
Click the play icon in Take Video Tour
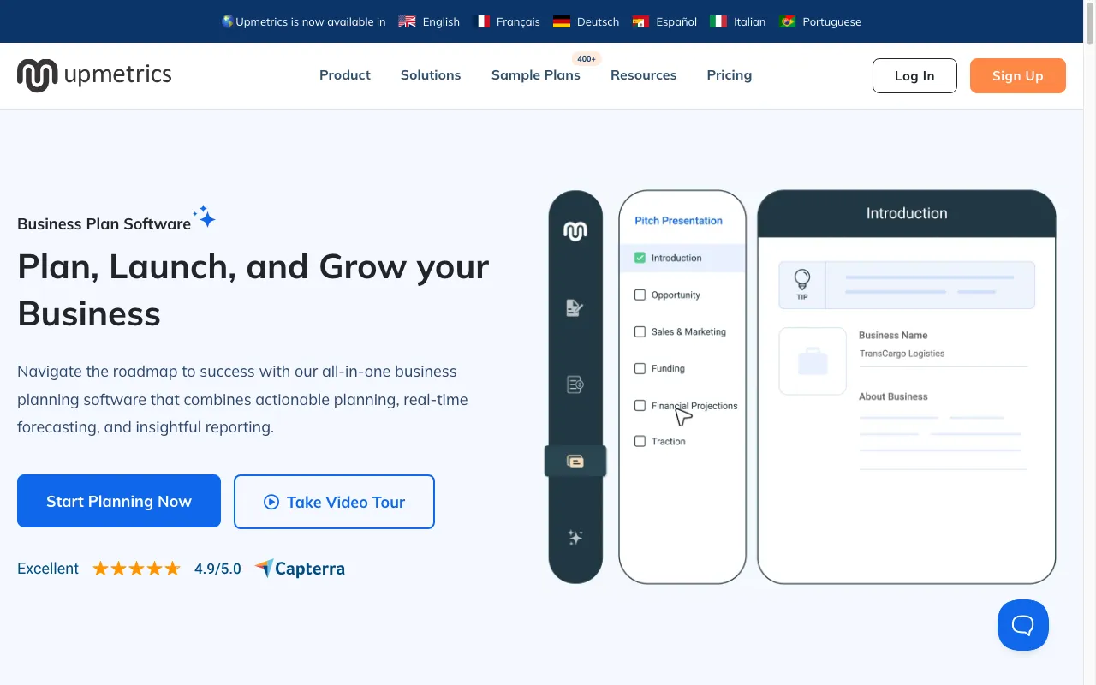[271, 502]
